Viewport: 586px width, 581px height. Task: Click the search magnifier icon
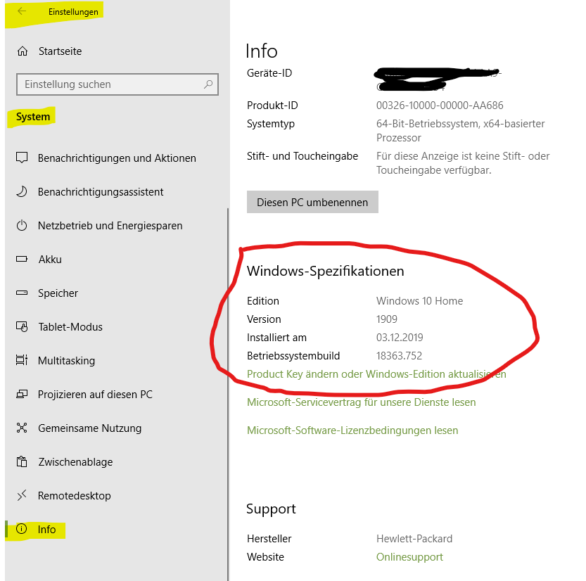[x=208, y=84]
